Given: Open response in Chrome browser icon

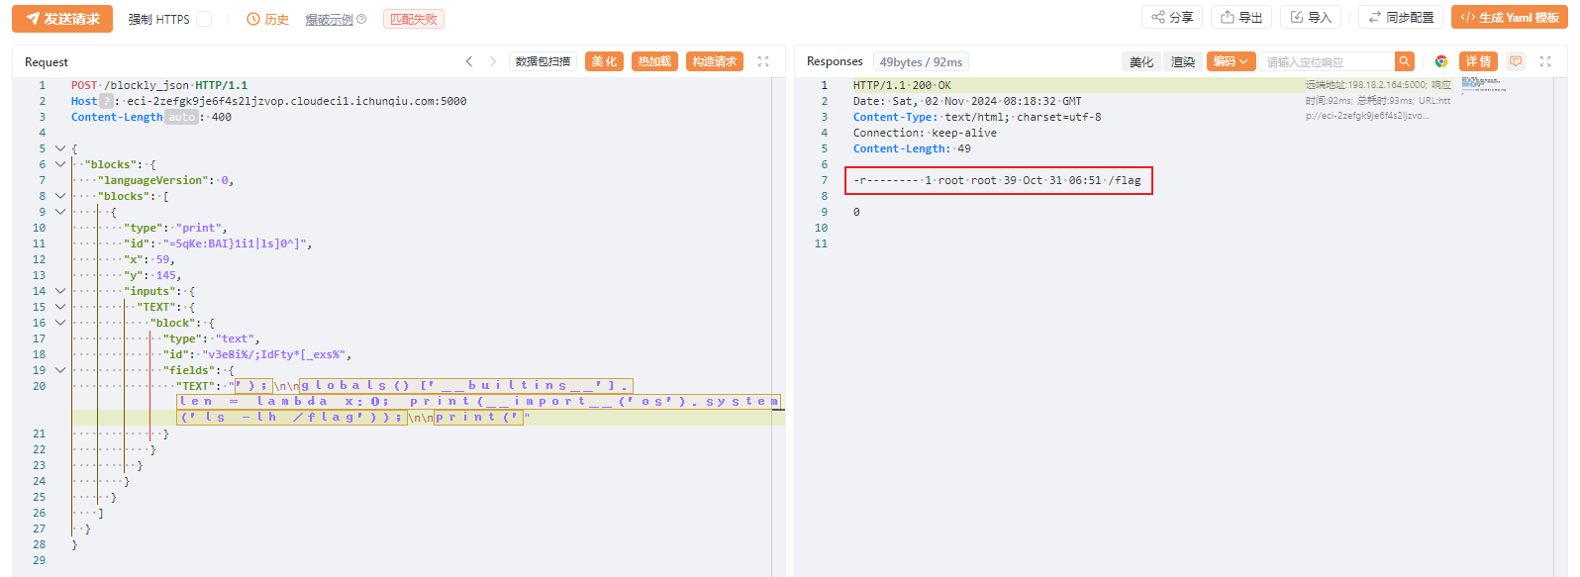Looking at the screenshot, I should 1440,61.
